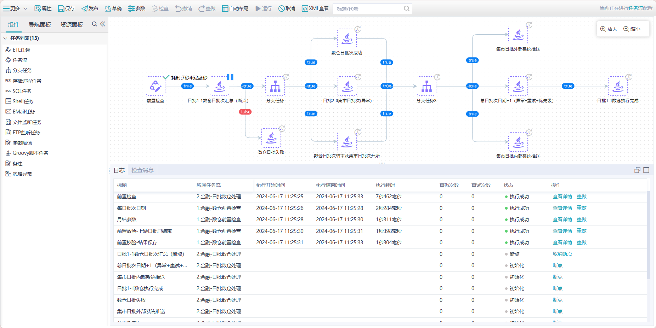Select the 分支任务3 branch node
This screenshot has width=656, height=328.
pyautogui.click(x=426, y=86)
